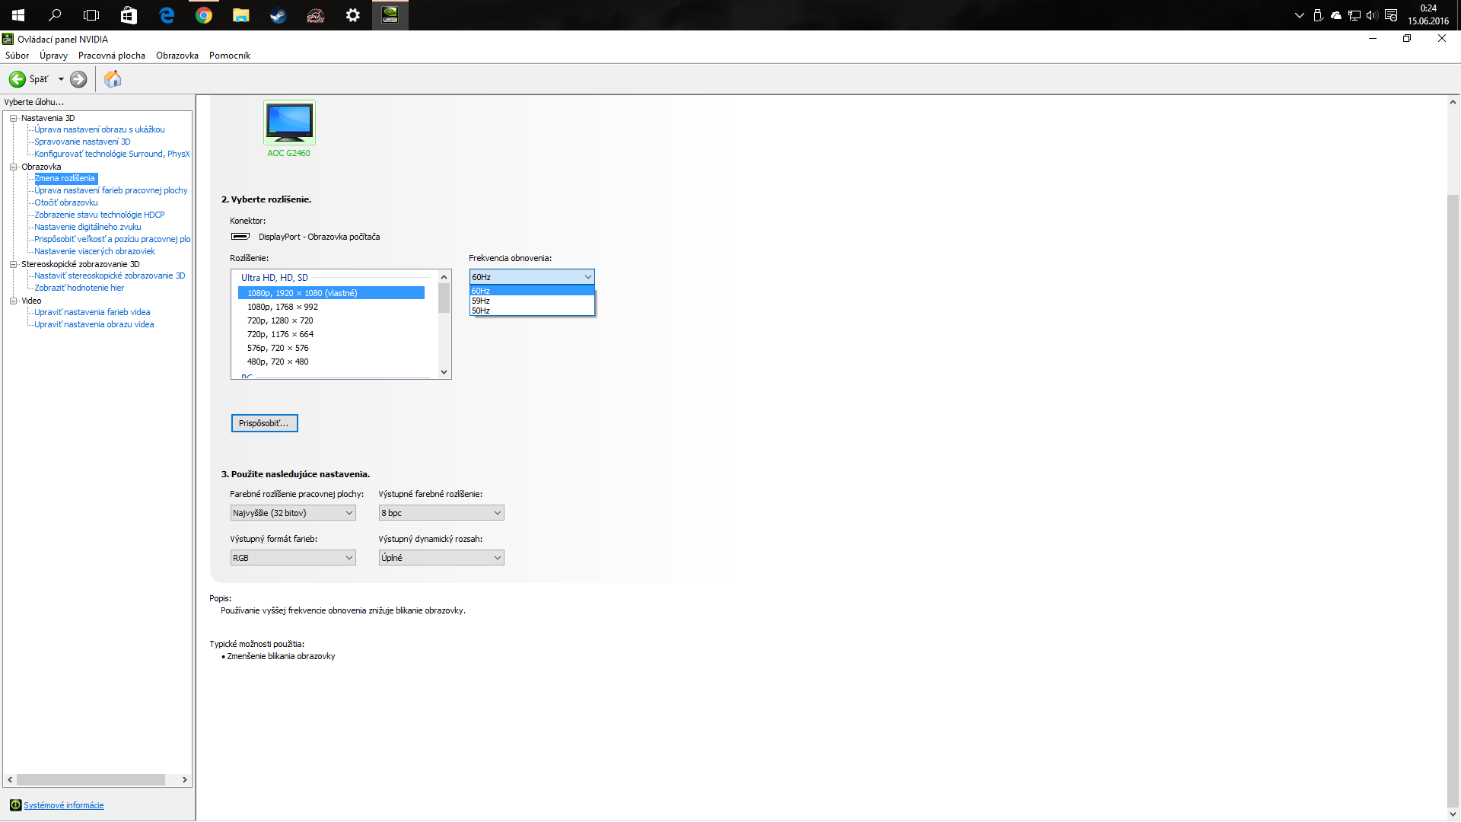Open the volume control in system tray

tap(1372, 15)
